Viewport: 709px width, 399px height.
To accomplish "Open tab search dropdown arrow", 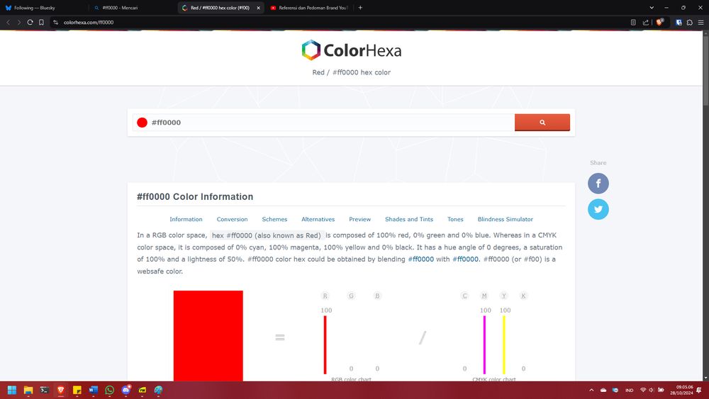I will pos(652,8).
